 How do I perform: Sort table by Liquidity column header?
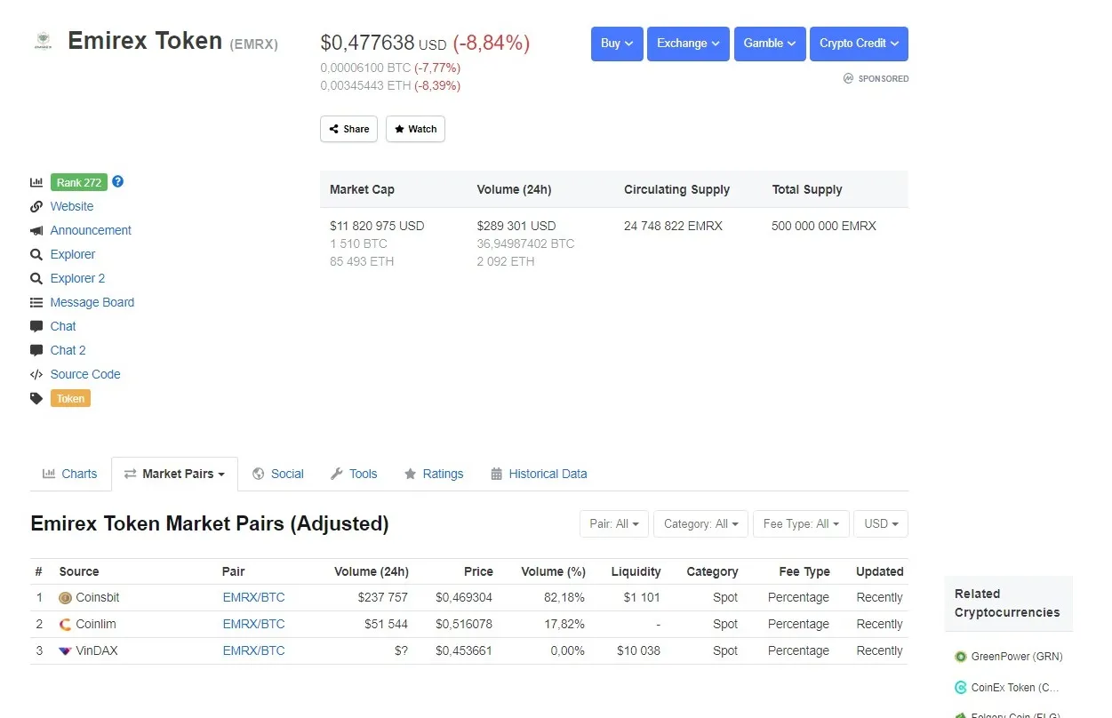[x=636, y=571]
